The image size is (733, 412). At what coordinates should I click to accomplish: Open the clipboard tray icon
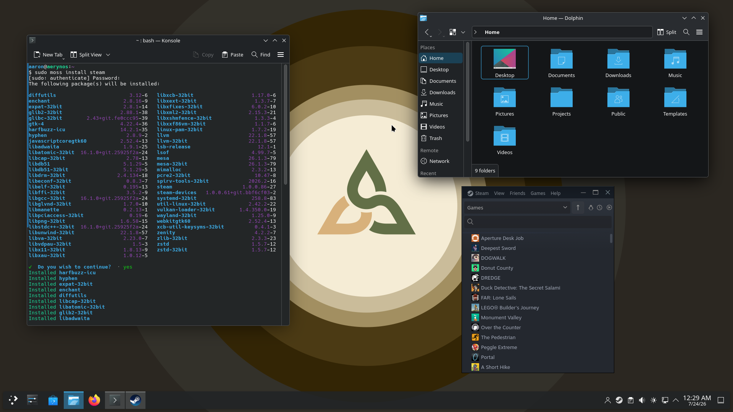[x=631, y=400]
